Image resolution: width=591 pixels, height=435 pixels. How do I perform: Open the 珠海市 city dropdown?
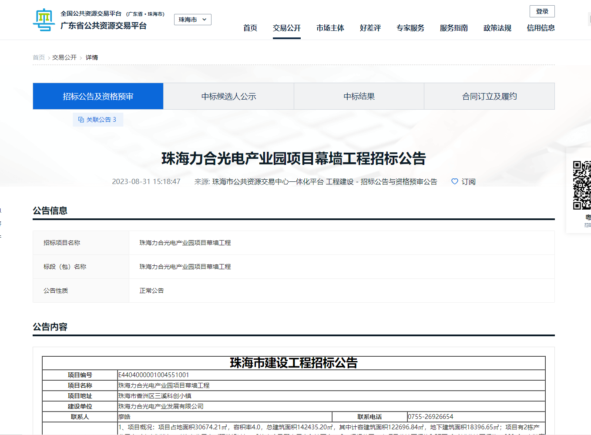tap(192, 20)
